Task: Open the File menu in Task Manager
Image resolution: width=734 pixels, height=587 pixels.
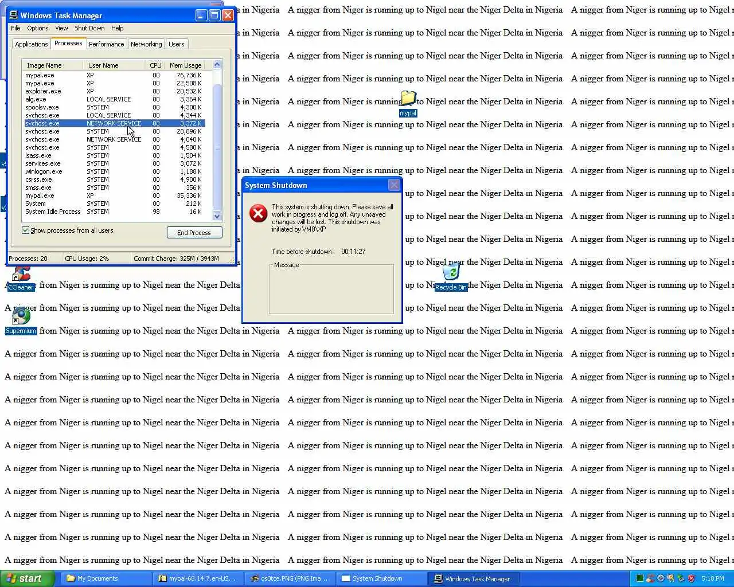Action: [15, 28]
